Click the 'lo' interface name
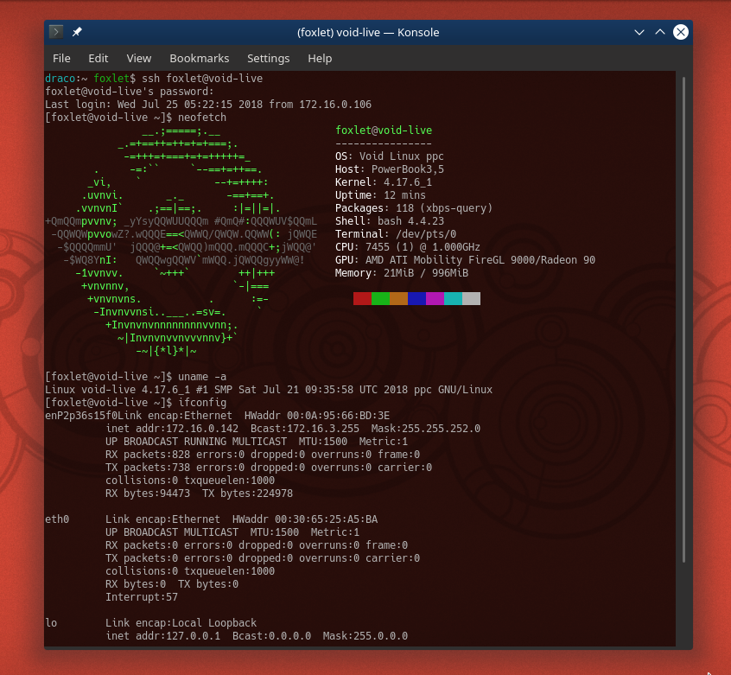 (51, 623)
